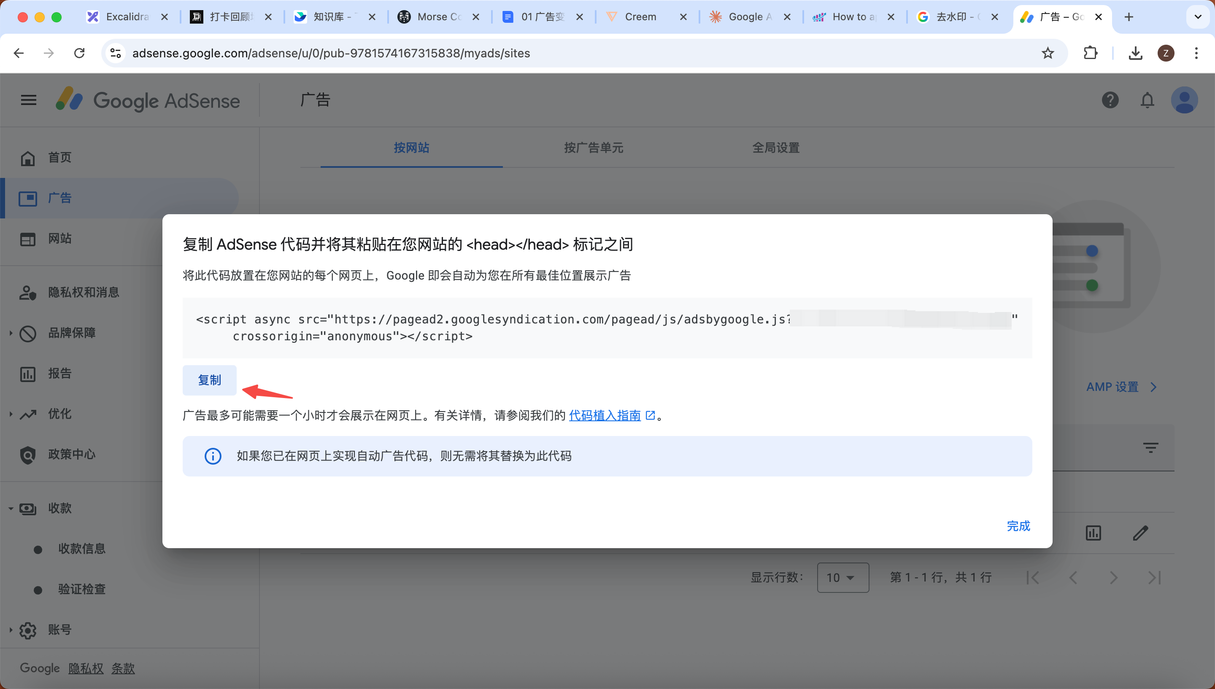Close the Creem browser tab
Viewport: 1215px width, 689px height.
pyautogui.click(x=683, y=17)
